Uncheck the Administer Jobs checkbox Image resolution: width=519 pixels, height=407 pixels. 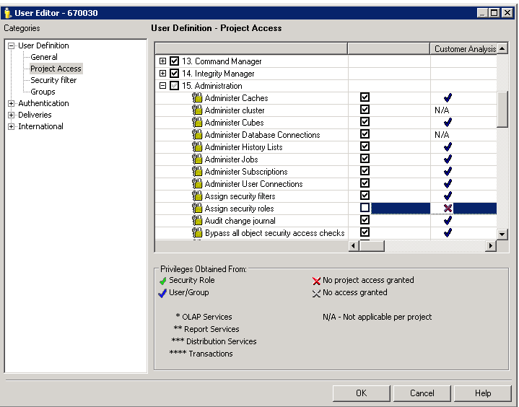click(365, 159)
